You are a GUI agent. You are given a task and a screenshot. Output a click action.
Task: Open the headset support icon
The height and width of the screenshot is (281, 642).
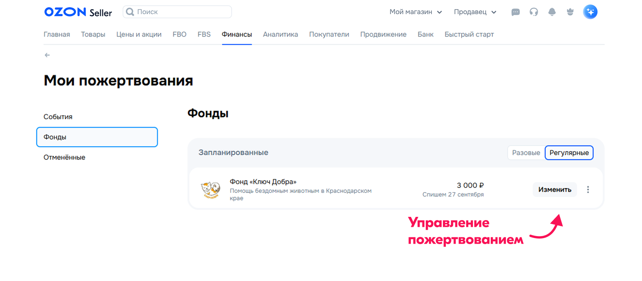[x=534, y=12]
